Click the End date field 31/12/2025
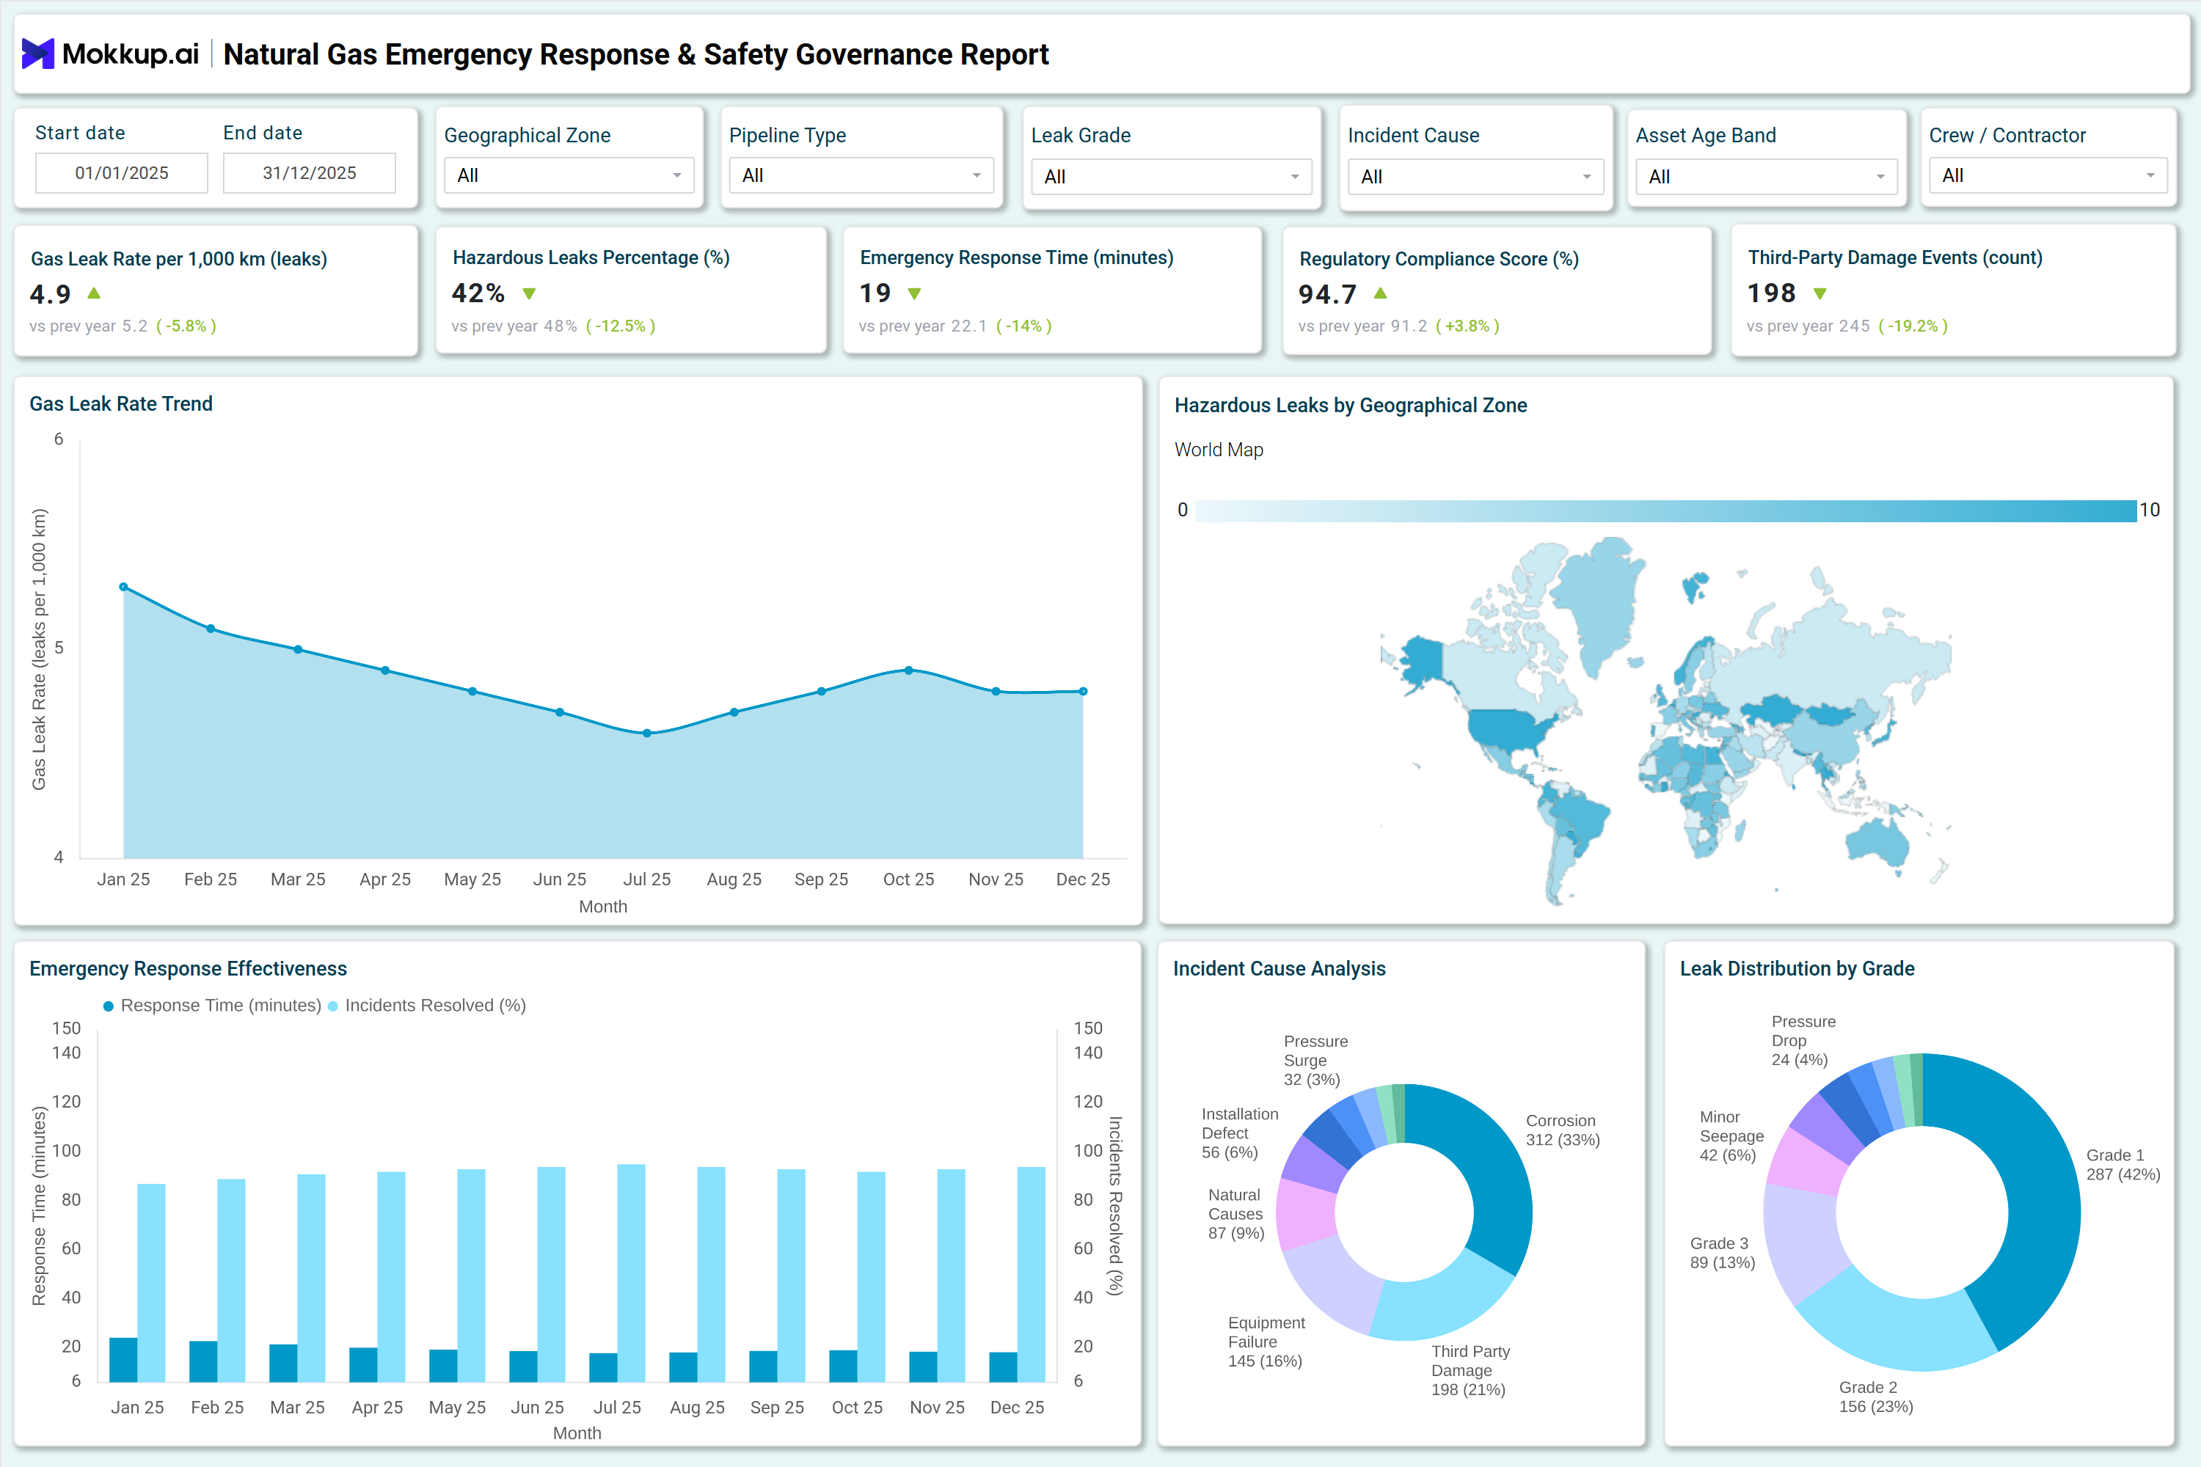Screen dimensions: 2201x1467 click(x=310, y=173)
